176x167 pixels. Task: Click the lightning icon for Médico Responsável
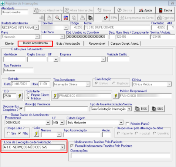pos(116,96)
